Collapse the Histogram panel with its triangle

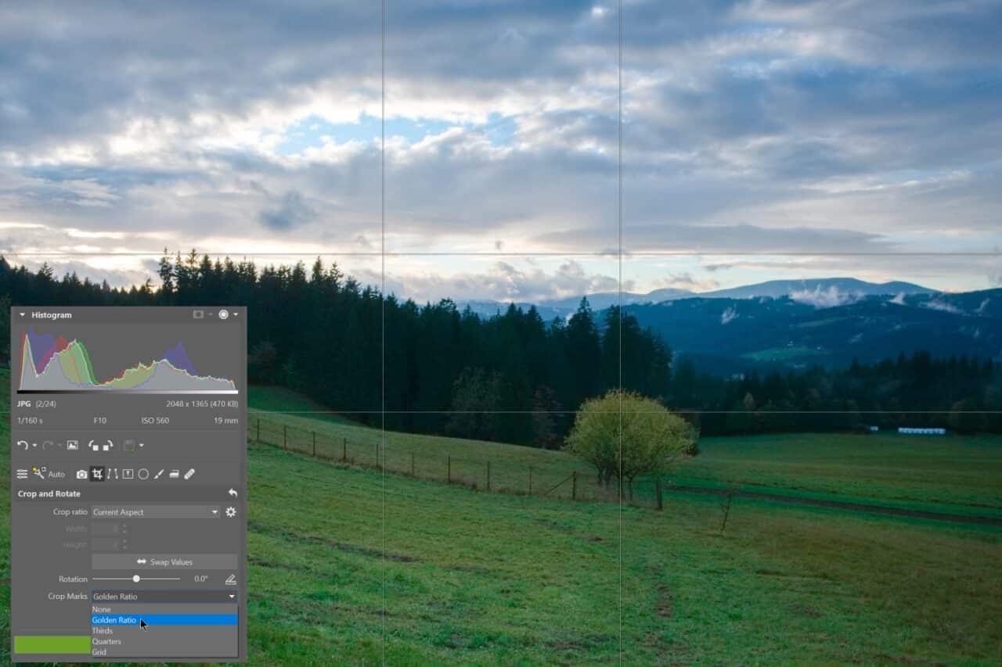click(x=22, y=314)
